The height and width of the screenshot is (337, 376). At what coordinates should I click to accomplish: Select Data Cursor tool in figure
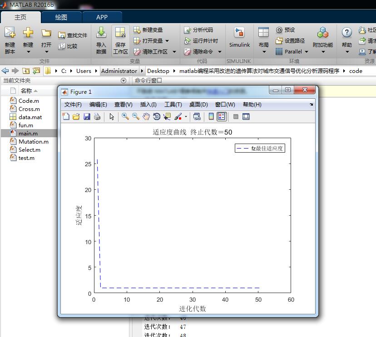point(167,116)
